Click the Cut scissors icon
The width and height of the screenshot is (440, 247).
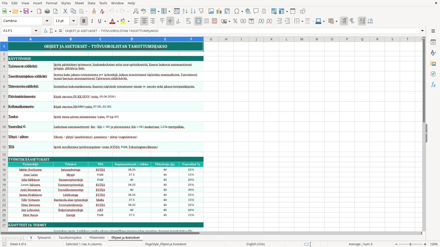pyautogui.click(x=65, y=11)
